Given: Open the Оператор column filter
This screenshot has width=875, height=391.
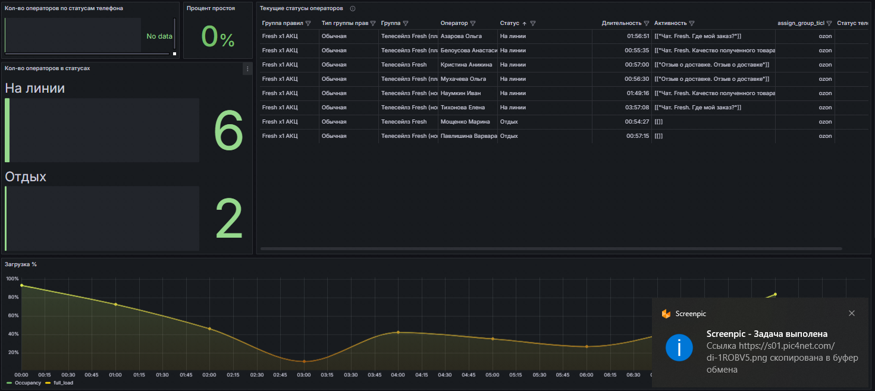Looking at the screenshot, I should 473,24.
